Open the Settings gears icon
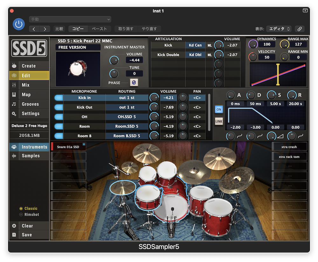This screenshot has height=262, width=318. (14, 114)
